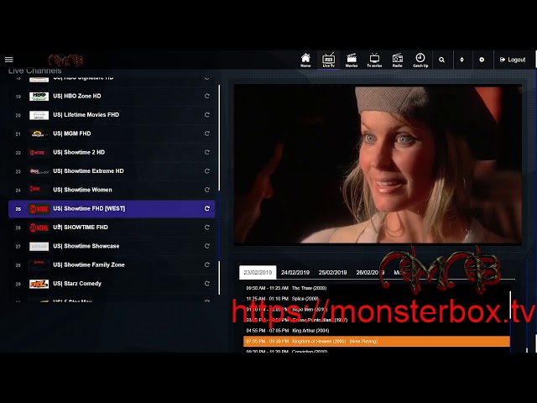
Task: Select US| Showtime Extreme HD channel
Action: click(x=112, y=171)
